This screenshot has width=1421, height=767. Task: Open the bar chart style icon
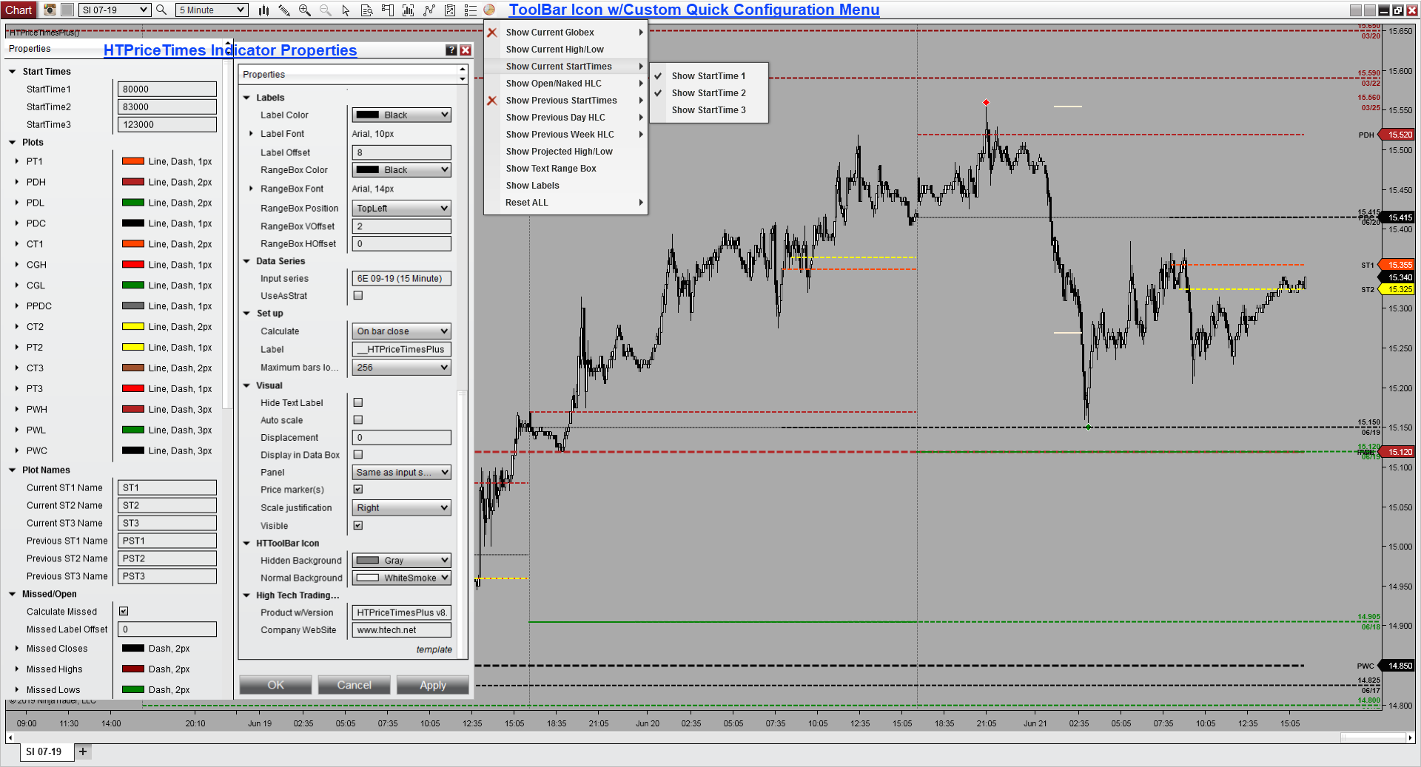click(263, 10)
